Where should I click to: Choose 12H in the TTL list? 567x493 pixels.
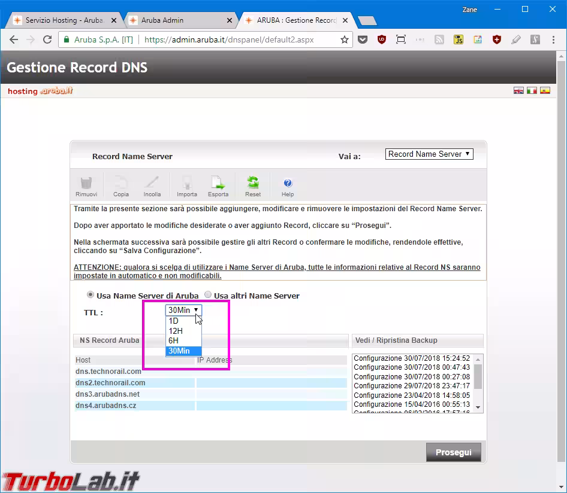[176, 331]
